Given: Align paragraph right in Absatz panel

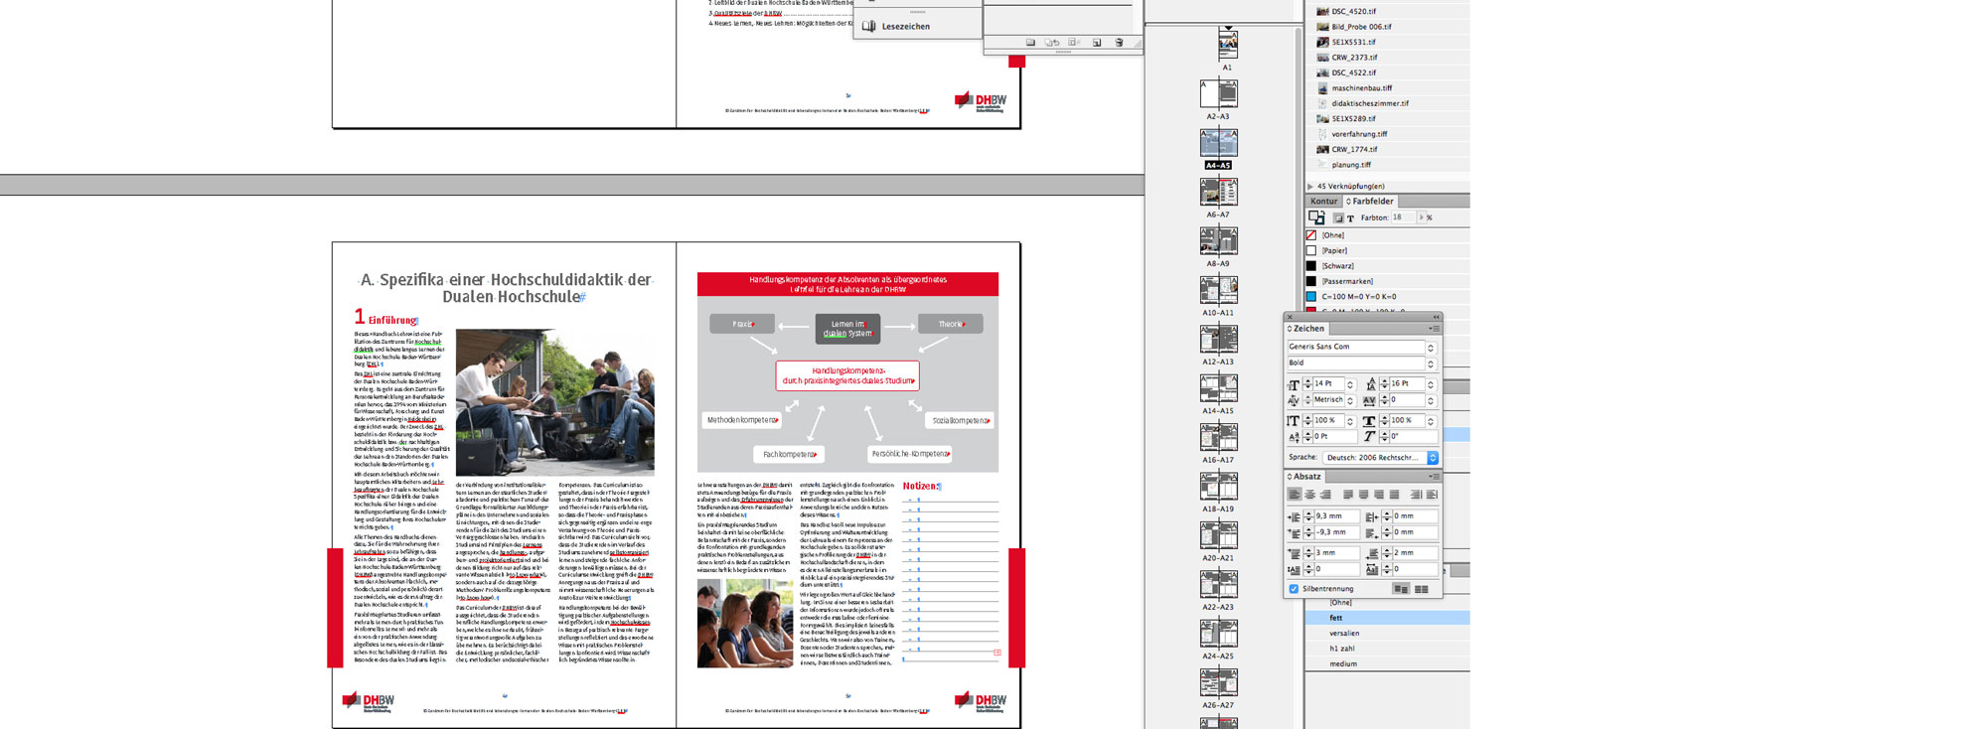Looking at the screenshot, I should click(1324, 495).
